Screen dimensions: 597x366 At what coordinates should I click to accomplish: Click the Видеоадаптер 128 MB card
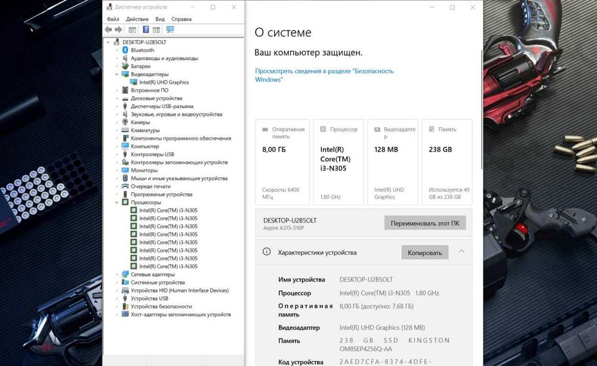[393, 162]
